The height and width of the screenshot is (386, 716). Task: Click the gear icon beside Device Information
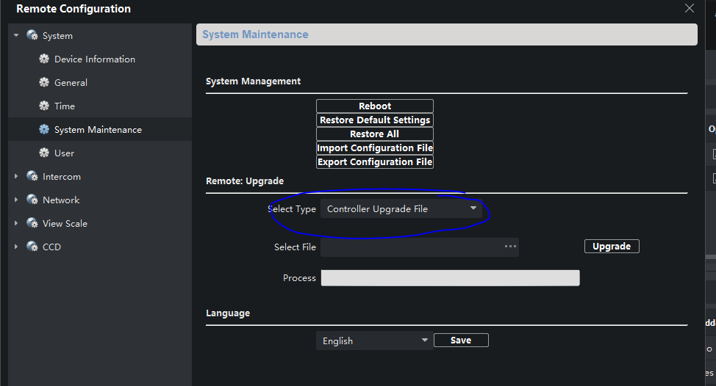[x=44, y=59]
